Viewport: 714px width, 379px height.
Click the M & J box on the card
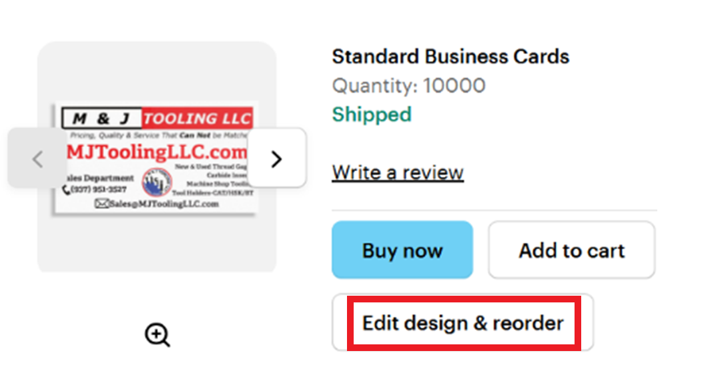tap(101, 119)
